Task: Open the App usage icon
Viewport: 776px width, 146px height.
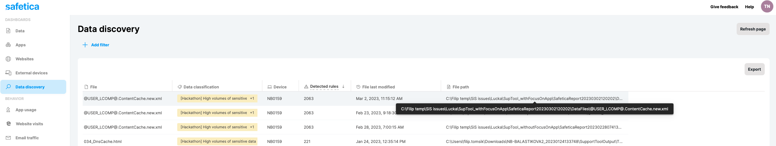Action: coord(9,110)
